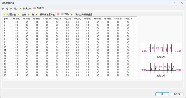Click the red icon on 基礎ばり tab
This screenshot has width=186, height=98.
[x=34, y=8]
